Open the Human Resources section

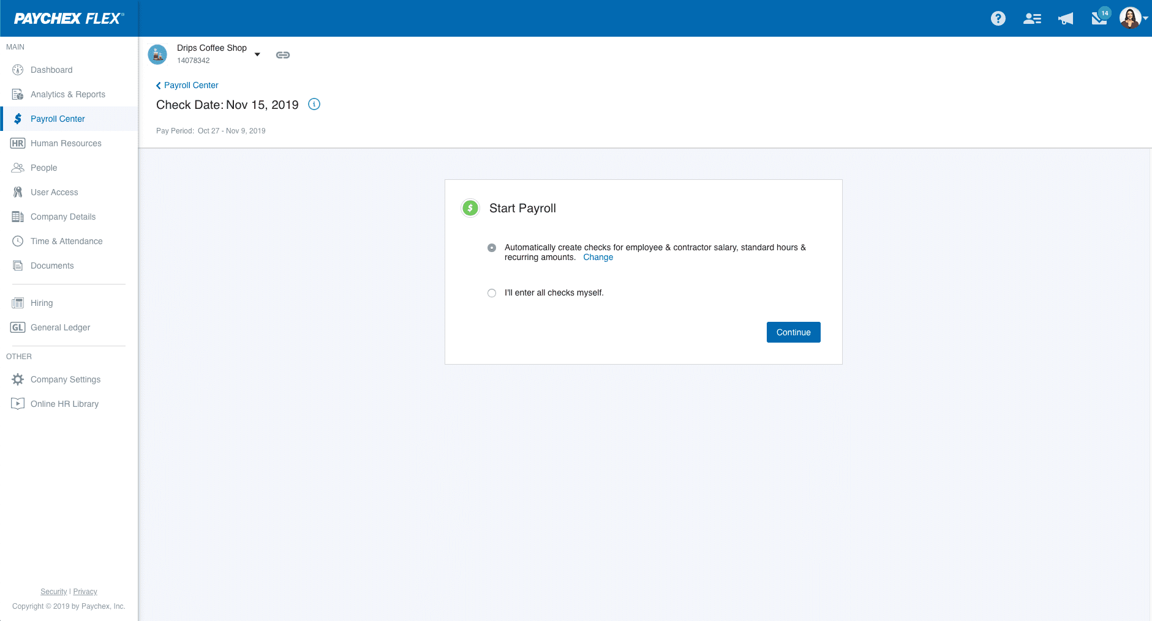pyautogui.click(x=66, y=143)
